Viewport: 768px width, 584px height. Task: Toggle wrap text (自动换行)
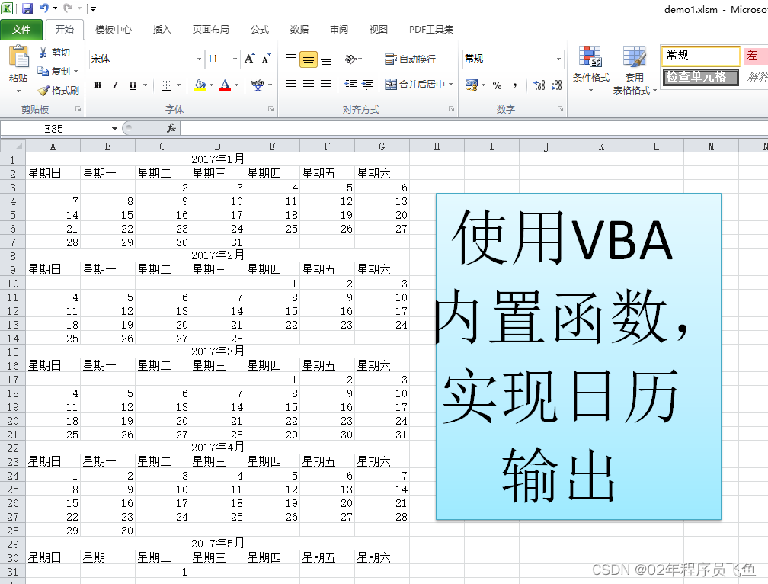coord(410,59)
